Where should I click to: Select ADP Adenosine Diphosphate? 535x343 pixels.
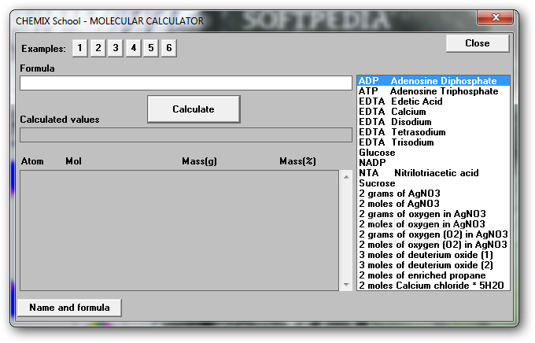point(434,81)
